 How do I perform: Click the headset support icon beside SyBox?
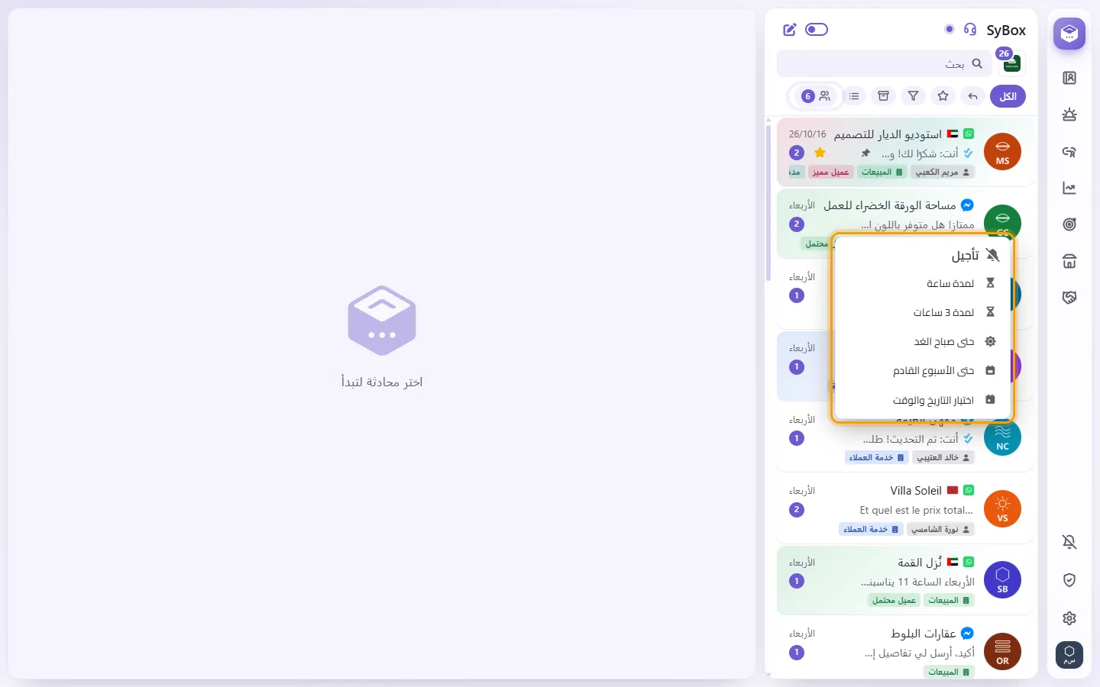(x=970, y=29)
